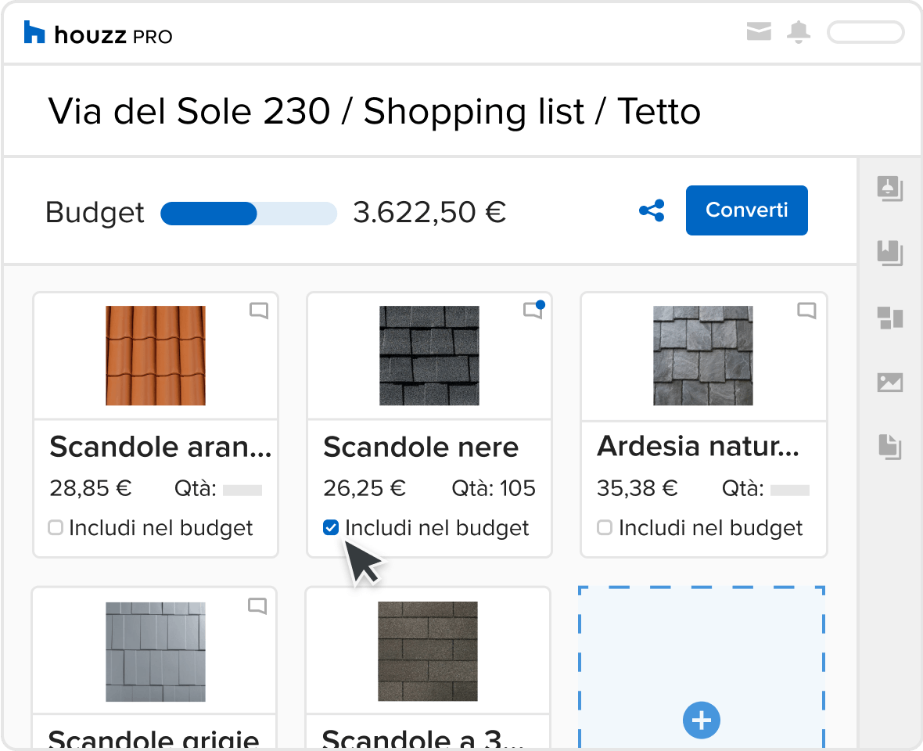Select the brown three-tab shingles thumbnail
Viewport: 923px width, 751px height.
[x=427, y=651]
